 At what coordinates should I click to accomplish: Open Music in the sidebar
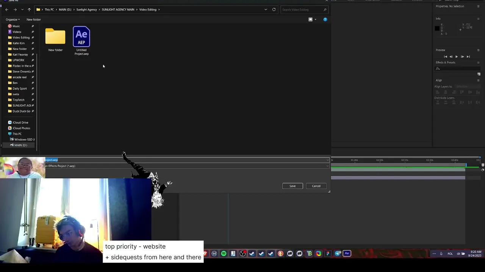click(16, 26)
